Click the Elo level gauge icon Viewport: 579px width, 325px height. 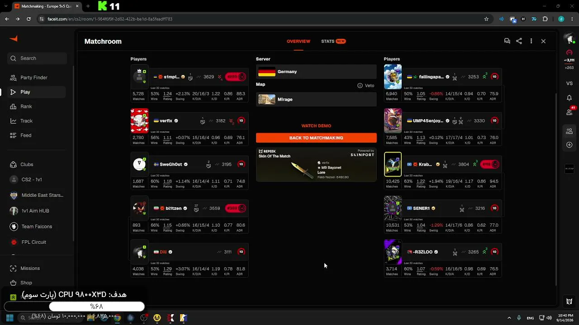tap(569, 53)
